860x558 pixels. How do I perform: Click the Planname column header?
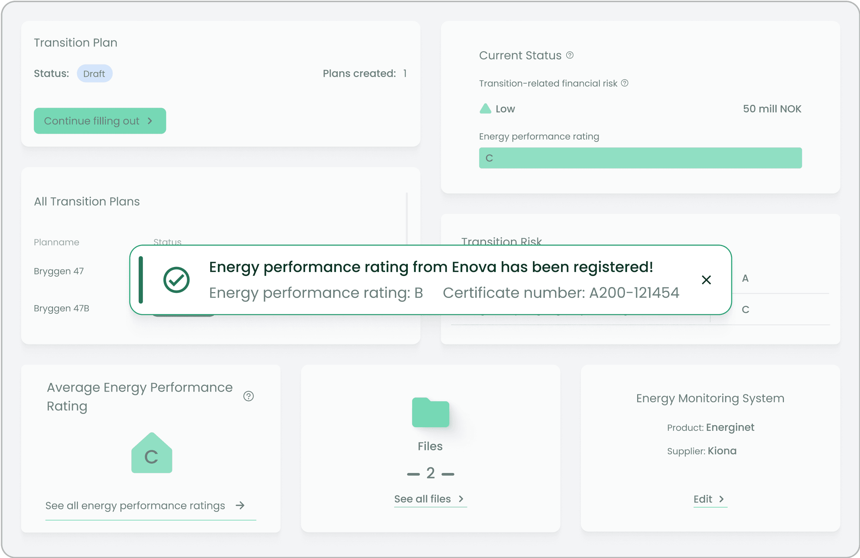pos(56,242)
